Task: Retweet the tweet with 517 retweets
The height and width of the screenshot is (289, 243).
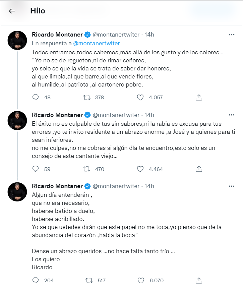Action: [x=89, y=280]
